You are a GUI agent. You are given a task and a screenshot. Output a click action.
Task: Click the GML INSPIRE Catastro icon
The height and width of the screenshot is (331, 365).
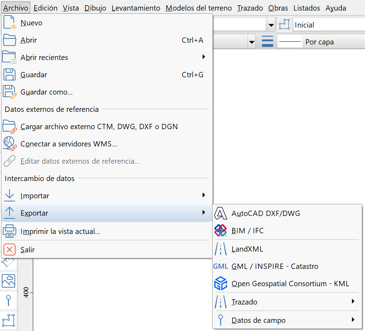click(221, 266)
